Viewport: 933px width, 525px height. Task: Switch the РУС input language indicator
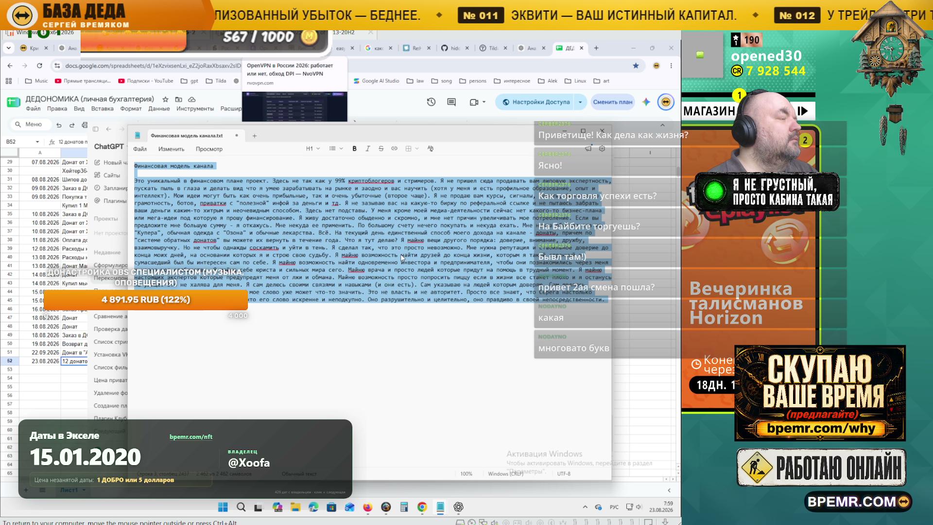pyautogui.click(x=614, y=507)
